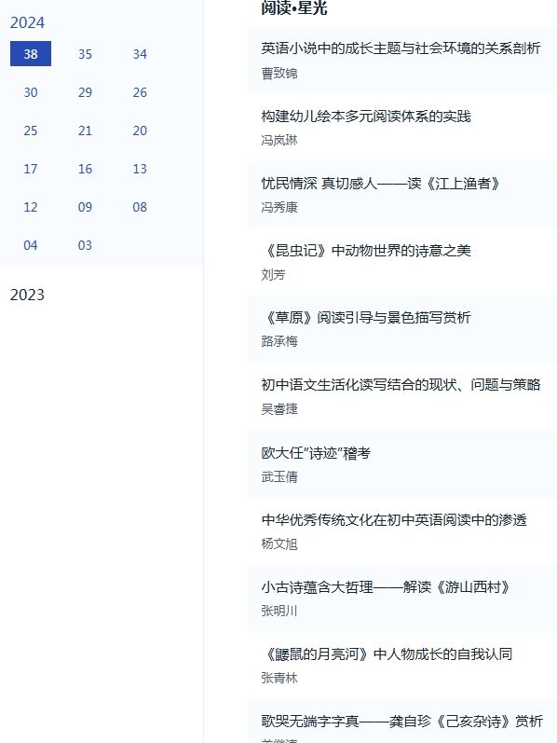Go to issue 30

coord(31,92)
